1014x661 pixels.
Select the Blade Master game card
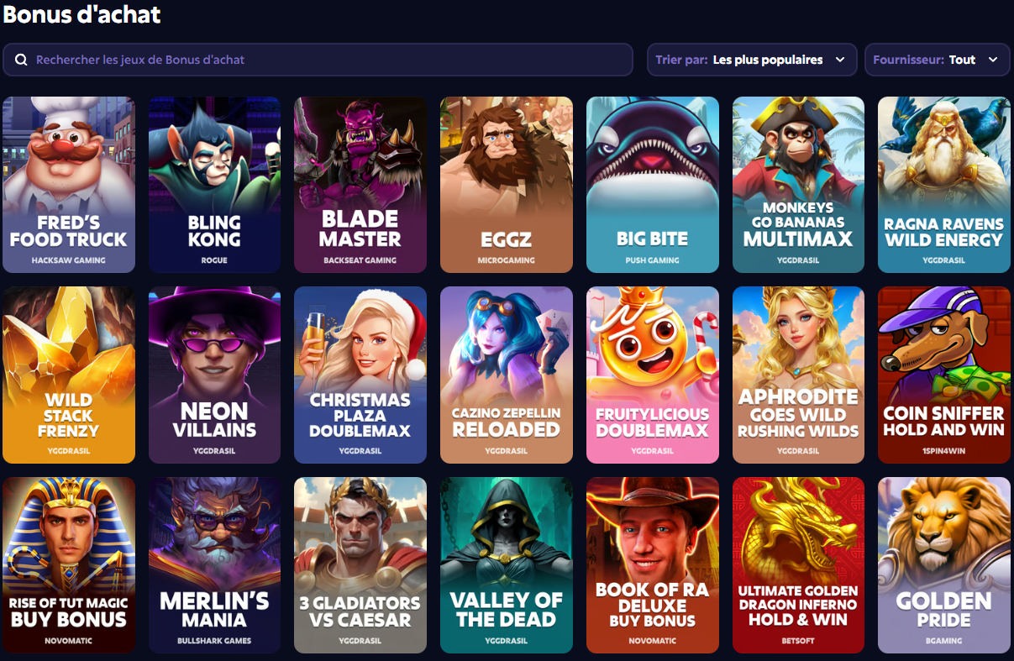(x=360, y=185)
